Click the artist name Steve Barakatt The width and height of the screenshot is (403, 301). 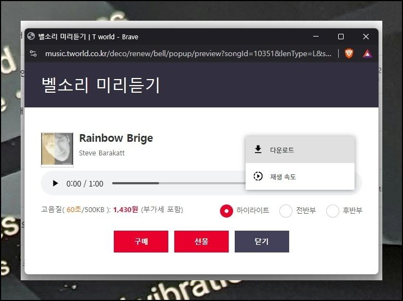(x=102, y=153)
